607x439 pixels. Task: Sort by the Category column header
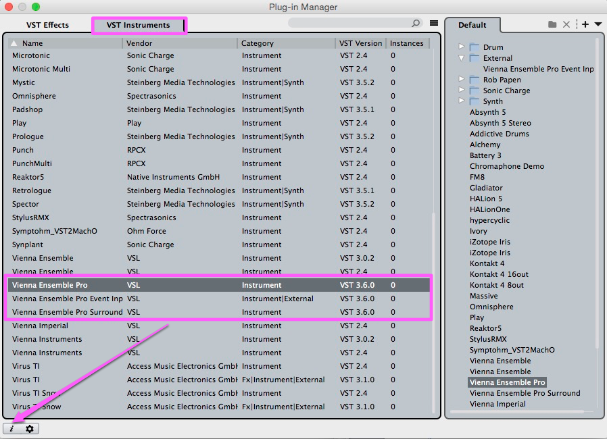pyautogui.click(x=286, y=43)
